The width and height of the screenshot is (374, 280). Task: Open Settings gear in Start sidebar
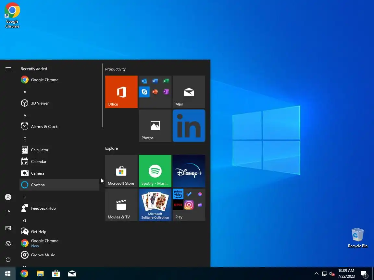click(x=8, y=244)
